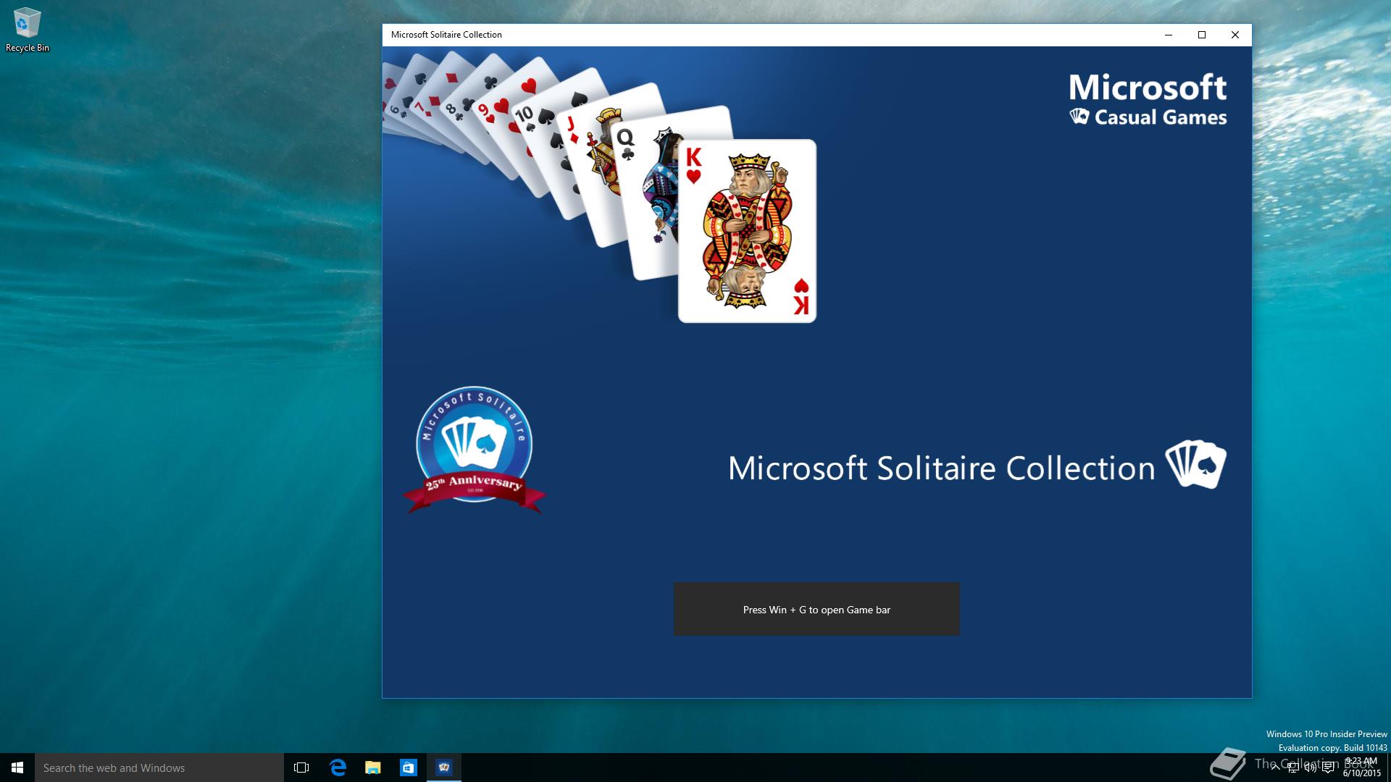Click the Search the web and Windows box
The image size is (1391, 782).
pos(159,768)
